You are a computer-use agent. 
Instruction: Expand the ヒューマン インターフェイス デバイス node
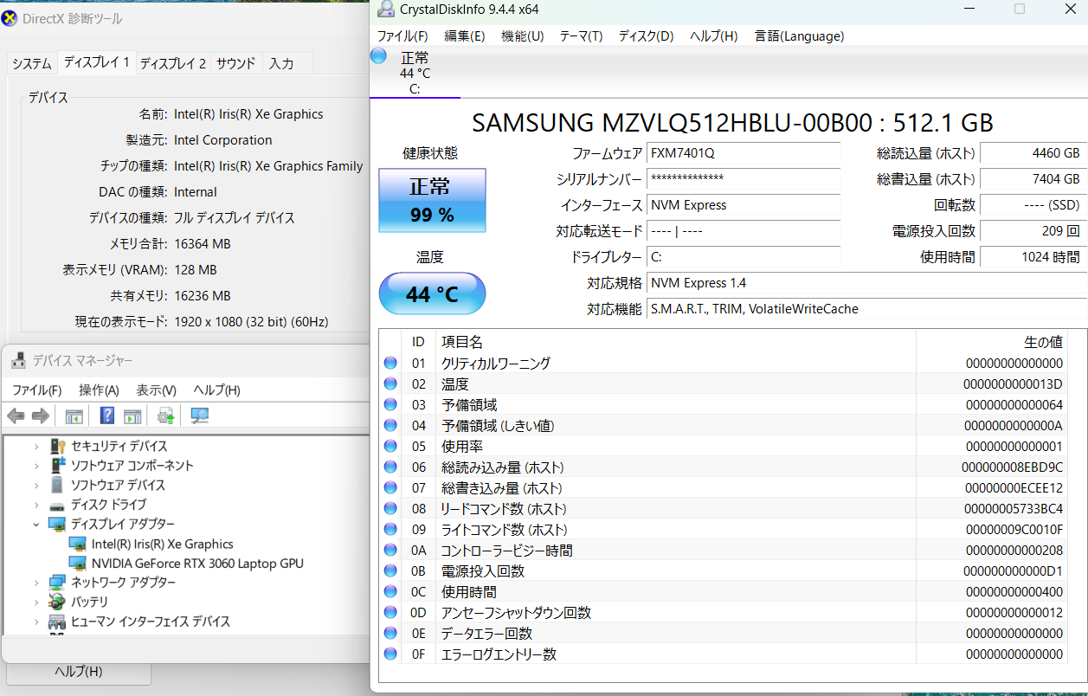point(36,622)
